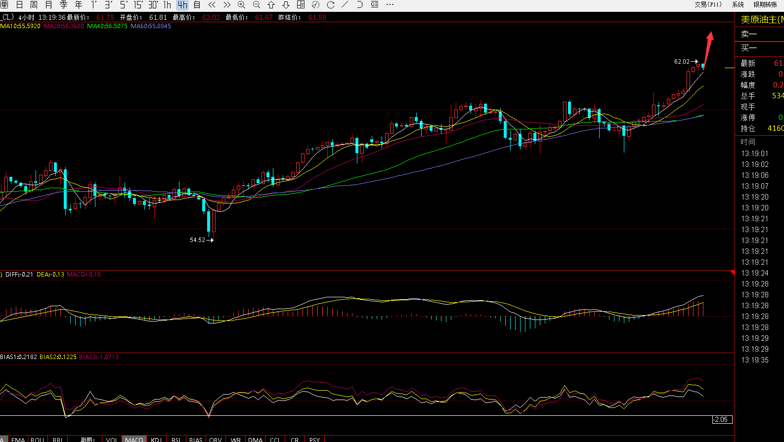Viewport: 784px width, 442px height.
Task: Switch chart to quarterly period (季)
Action: pyautogui.click(x=63, y=4)
